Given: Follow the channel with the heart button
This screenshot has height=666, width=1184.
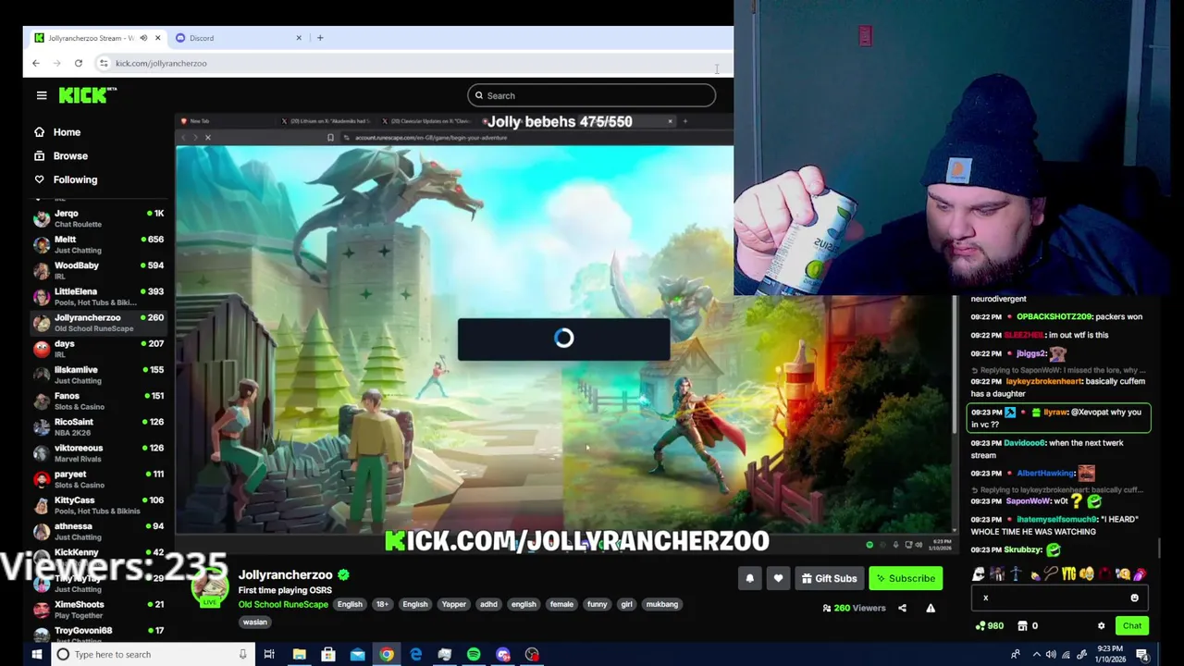Looking at the screenshot, I should pyautogui.click(x=778, y=578).
